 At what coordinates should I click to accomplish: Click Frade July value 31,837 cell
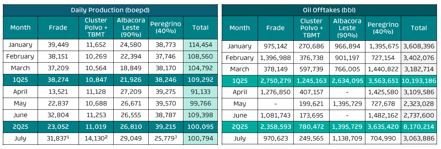(x=58, y=138)
